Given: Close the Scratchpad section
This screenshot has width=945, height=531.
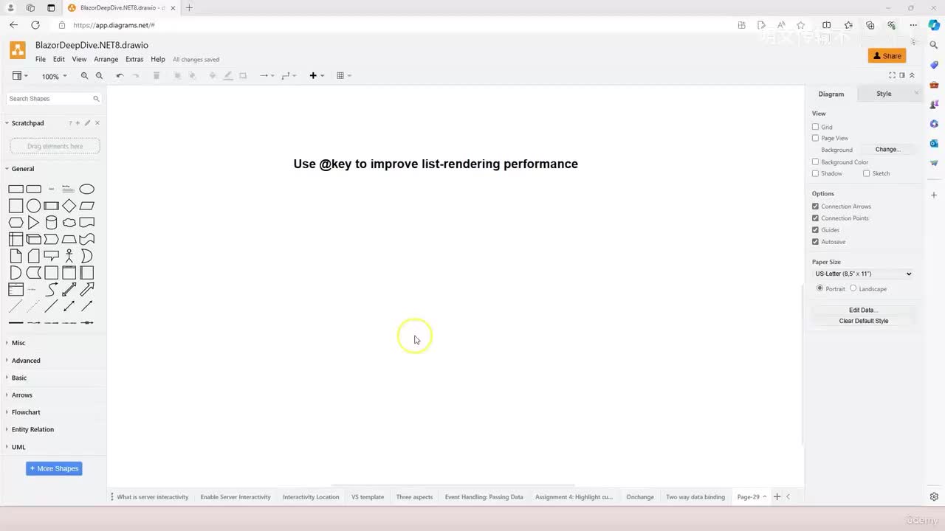Looking at the screenshot, I should click(x=97, y=123).
